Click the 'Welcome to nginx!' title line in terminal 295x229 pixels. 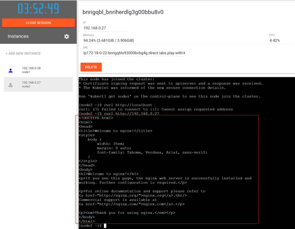coord(115,131)
